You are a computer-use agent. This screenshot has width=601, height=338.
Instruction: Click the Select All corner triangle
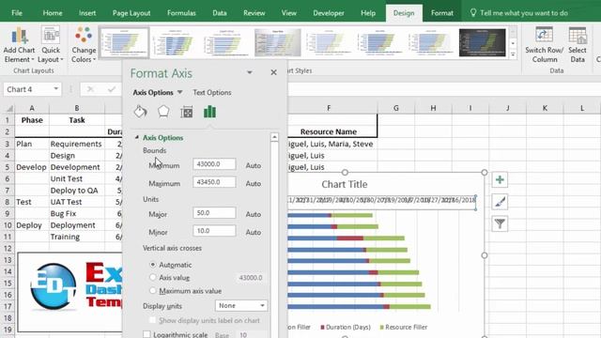pos(9,109)
